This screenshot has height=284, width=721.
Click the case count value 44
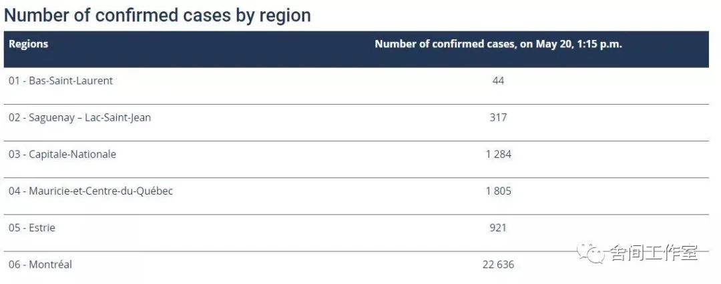pyautogui.click(x=498, y=81)
